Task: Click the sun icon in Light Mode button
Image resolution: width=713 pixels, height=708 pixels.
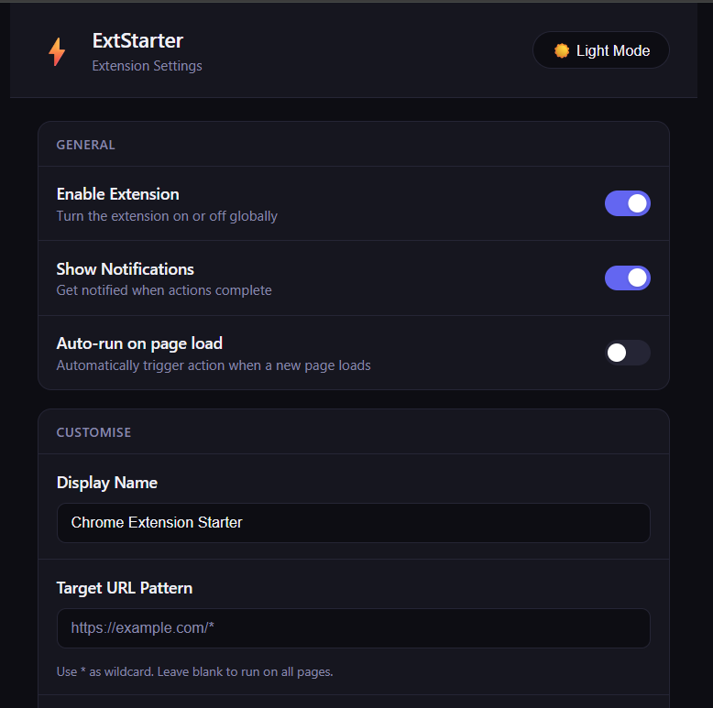Action: [x=562, y=50]
